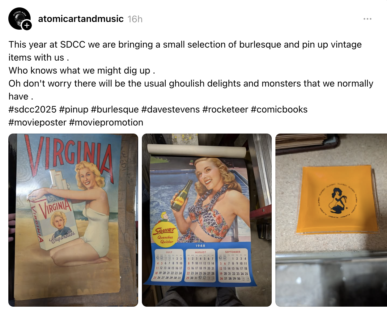Open the #burlesque hashtag

[x=115, y=109]
